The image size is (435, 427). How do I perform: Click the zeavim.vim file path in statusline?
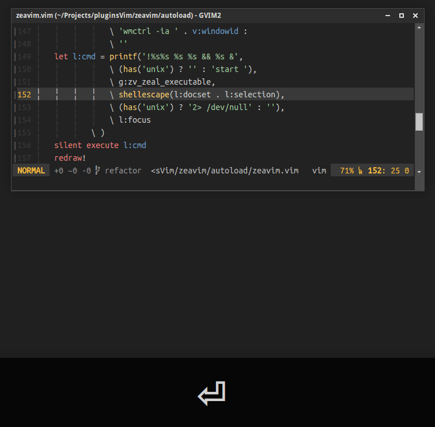coord(225,171)
